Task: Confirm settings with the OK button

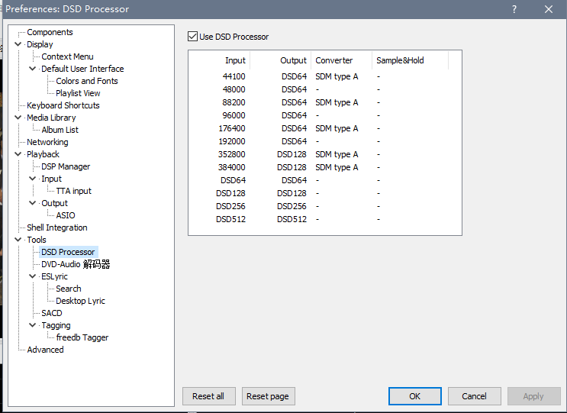Action: (x=414, y=396)
